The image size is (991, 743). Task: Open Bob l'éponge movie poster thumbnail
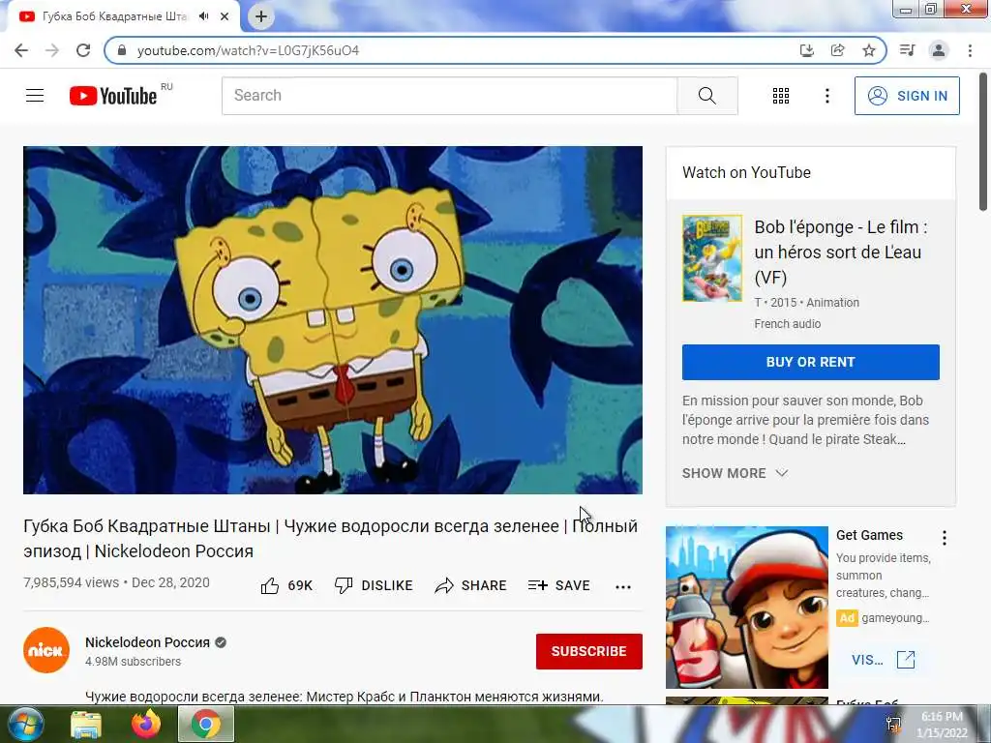[712, 258]
